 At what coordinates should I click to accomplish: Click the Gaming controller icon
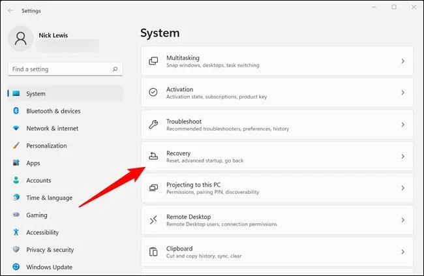click(x=16, y=215)
